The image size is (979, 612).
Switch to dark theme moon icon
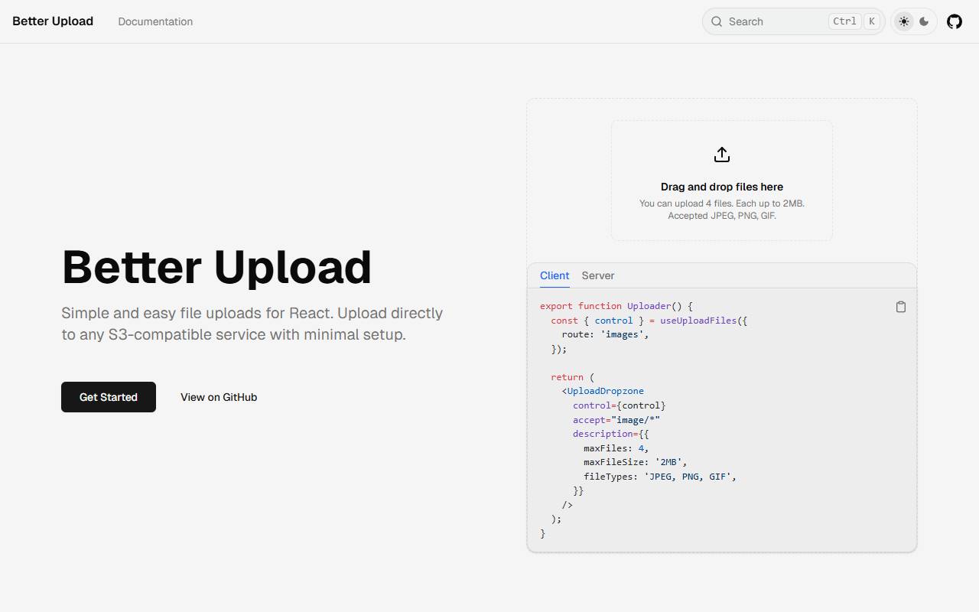[x=924, y=21]
